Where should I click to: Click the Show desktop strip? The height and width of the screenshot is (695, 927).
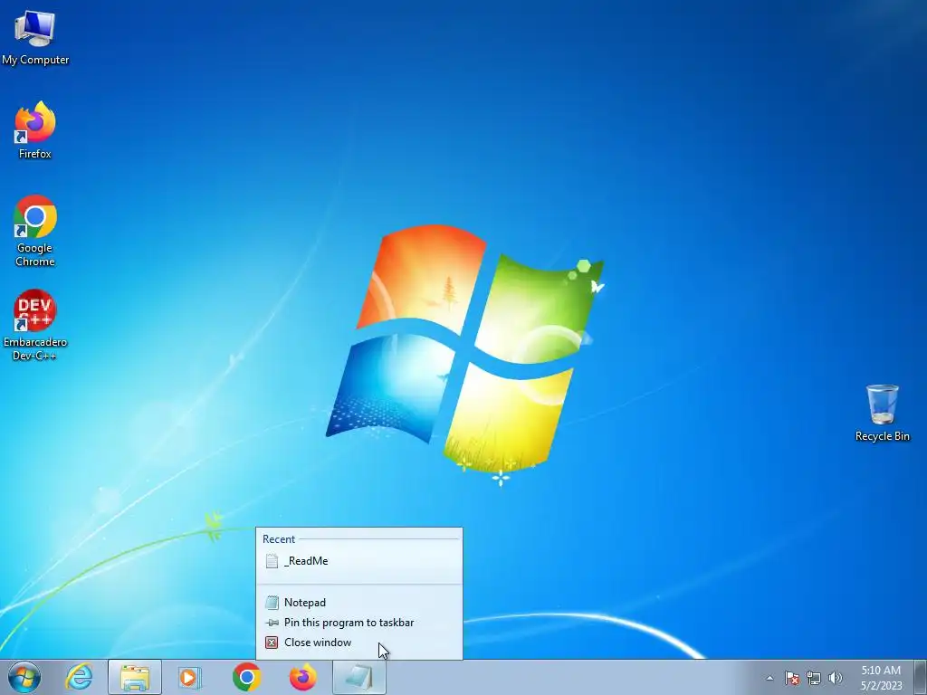coord(920,677)
